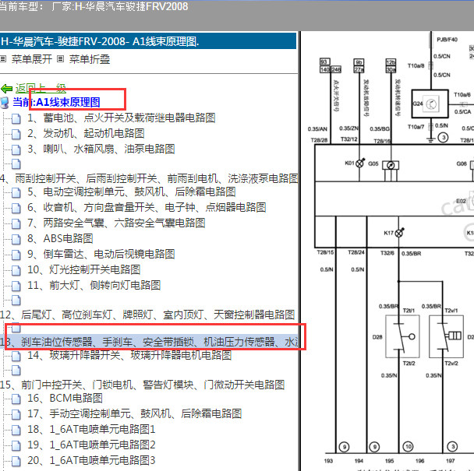Click G05 gauge symbol in diagram
This screenshot has height=471, width=474.
[391, 166]
